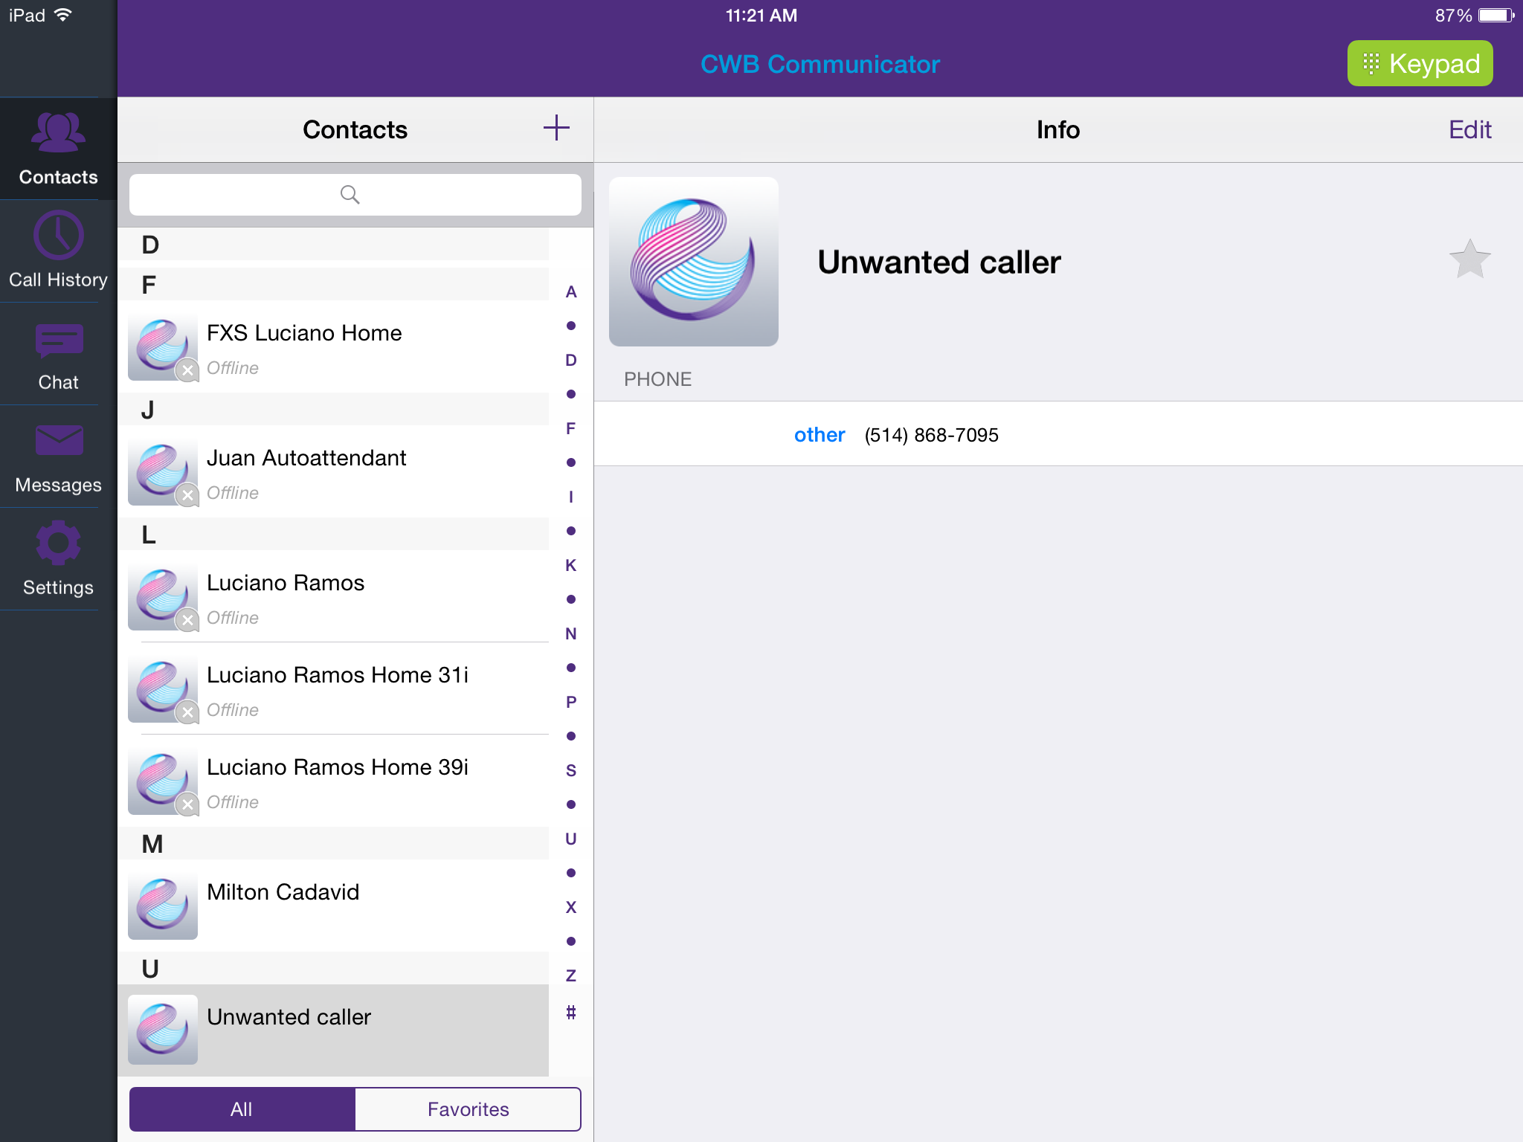Open the Messages panel

coord(57,455)
